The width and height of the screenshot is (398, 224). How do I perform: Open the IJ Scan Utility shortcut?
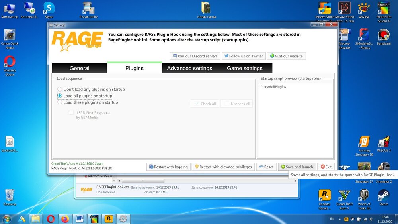[x=88, y=10]
